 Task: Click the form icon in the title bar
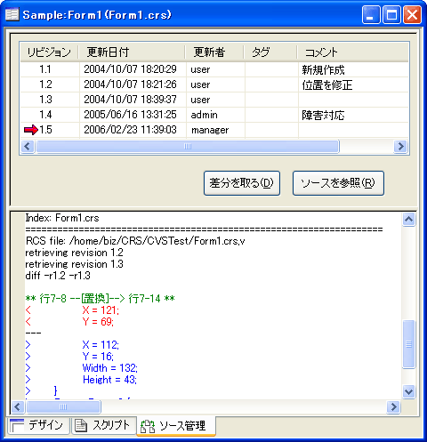[x=12, y=14]
